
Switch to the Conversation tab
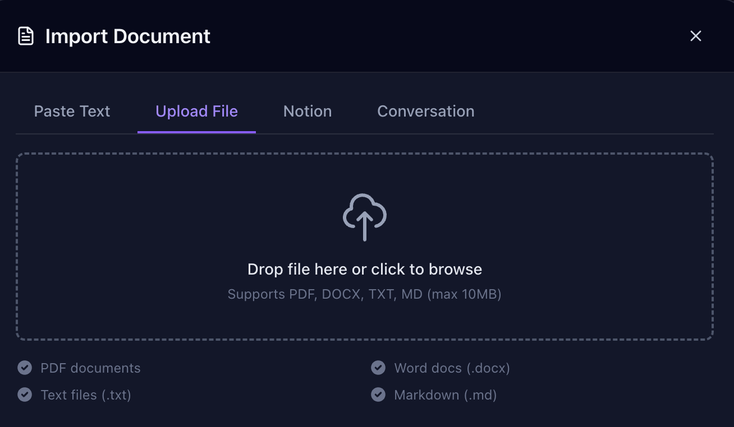pyautogui.click(x=425, y=111)
